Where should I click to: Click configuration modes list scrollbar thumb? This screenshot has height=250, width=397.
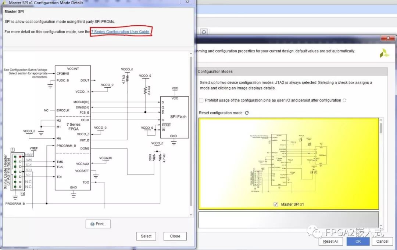381,128
